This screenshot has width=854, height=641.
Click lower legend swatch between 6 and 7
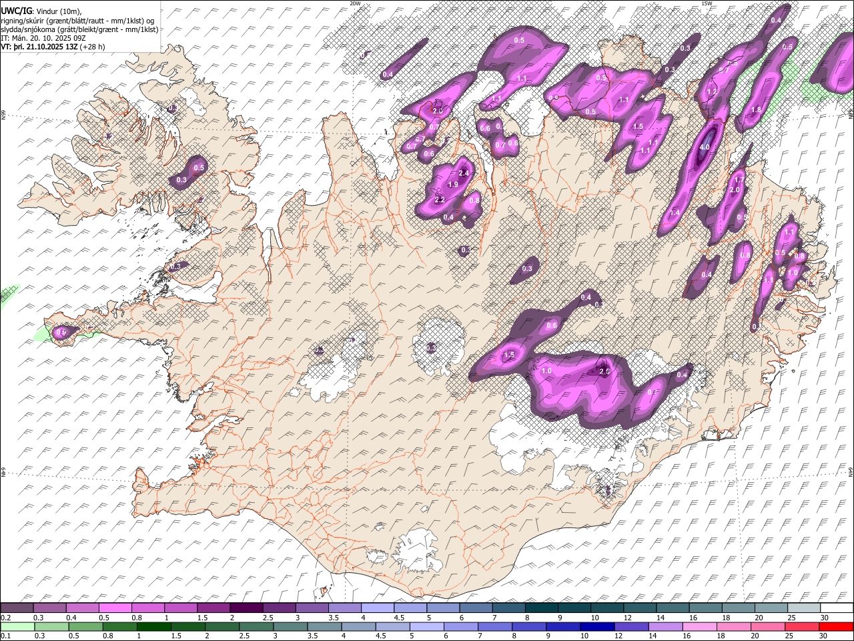point(460,626)
